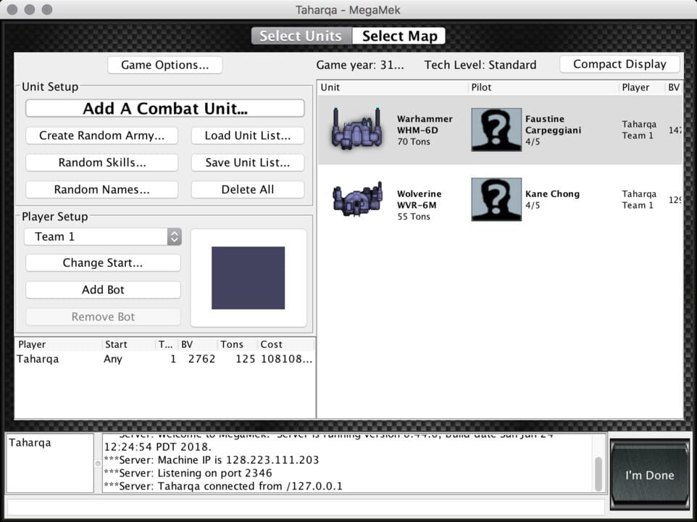
Task: Click Faustine Carpeggiani's pilot portrait
Action: pyautogui.click(x=496, y=130)
